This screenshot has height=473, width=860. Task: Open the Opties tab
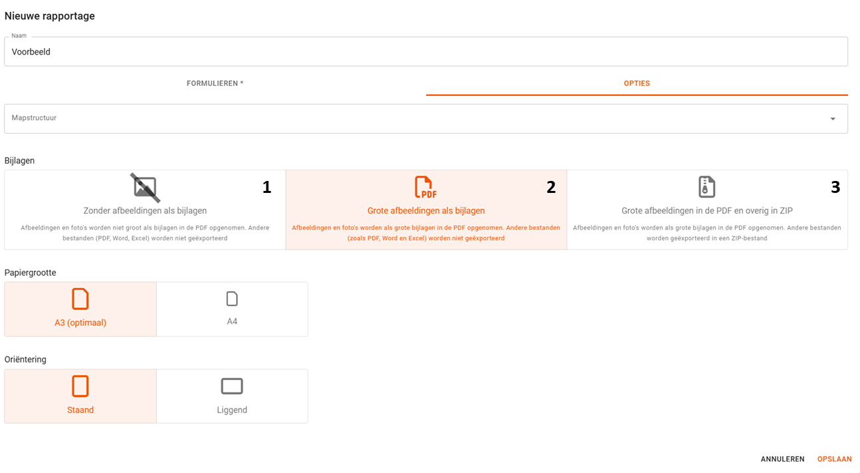636,84
